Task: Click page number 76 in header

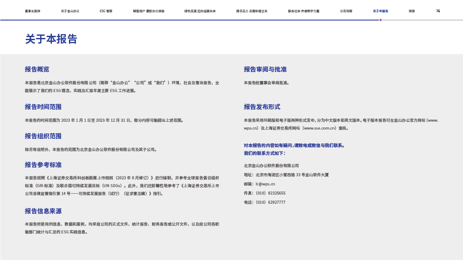Action: coord(438,11)
